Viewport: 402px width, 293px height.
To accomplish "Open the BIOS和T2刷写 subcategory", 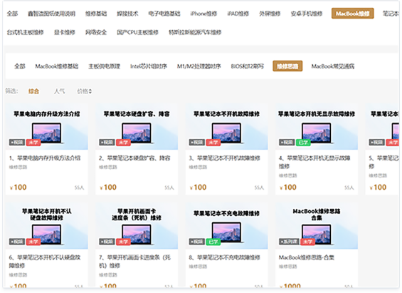I will point(247,66).
